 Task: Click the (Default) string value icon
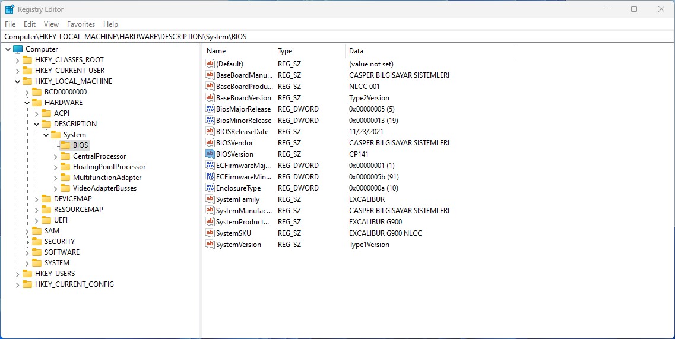[x=210, y=64]
